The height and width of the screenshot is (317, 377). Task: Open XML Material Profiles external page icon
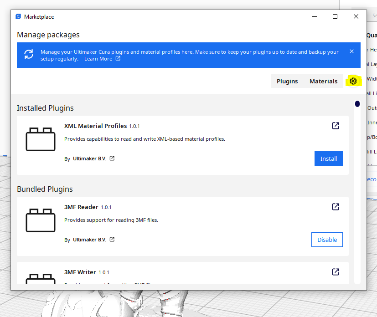point(336,126)
